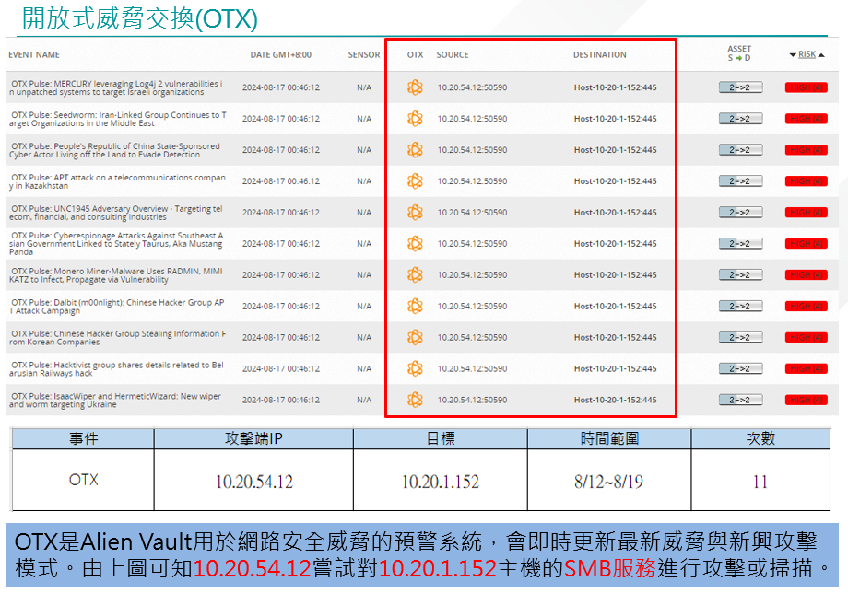Select the HIGH (4) badge on the UNC1945 row
The width and height of the screenshot is (848, 593).
(807, 213)
